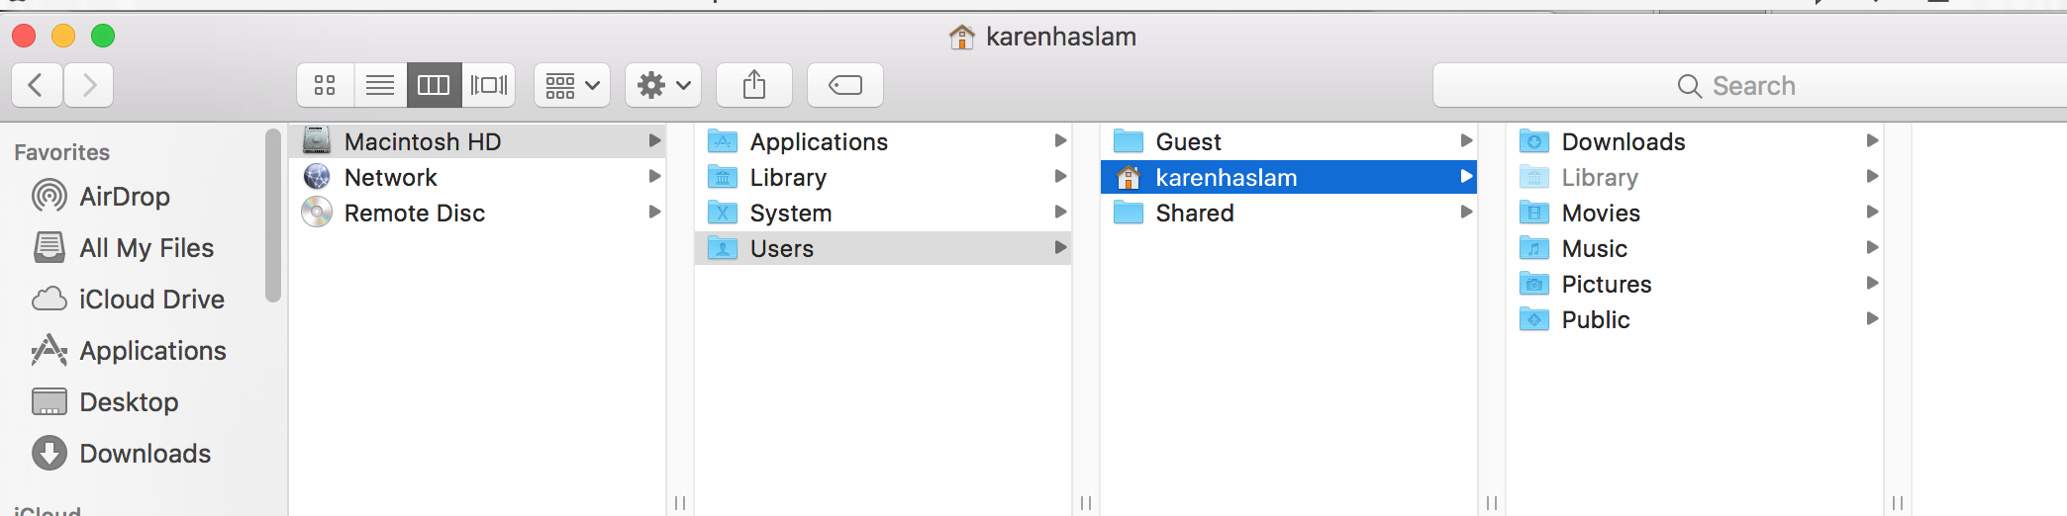
Task: Select the karenhaslam home folder
Action: tap(1289, 177)
